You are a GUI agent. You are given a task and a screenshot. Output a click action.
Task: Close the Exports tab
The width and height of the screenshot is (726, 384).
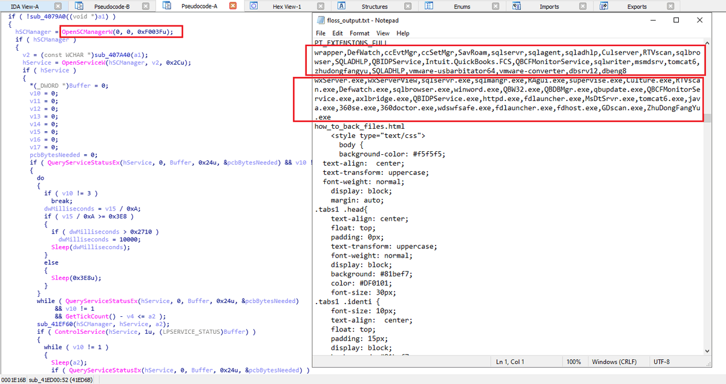click(670, 6)
